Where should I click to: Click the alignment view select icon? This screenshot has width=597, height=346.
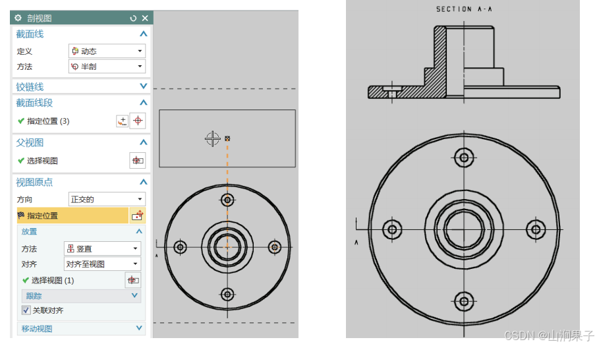(133, 281)
